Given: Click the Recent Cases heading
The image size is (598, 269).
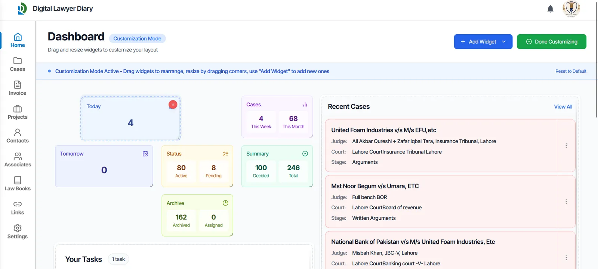Looking at the screenshot, I should coord(349,107).
